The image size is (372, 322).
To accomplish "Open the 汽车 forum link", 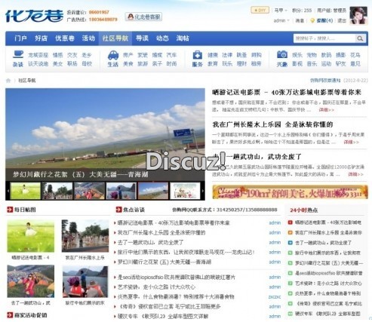I will (x=171, y=55).
